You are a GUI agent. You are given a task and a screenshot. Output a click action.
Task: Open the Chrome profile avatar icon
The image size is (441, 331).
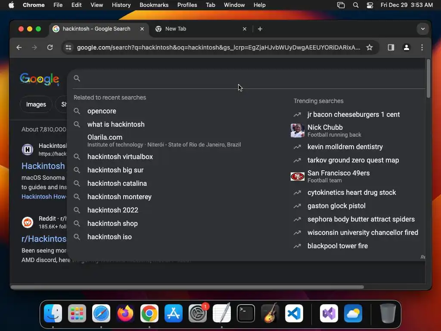(407, 47)
